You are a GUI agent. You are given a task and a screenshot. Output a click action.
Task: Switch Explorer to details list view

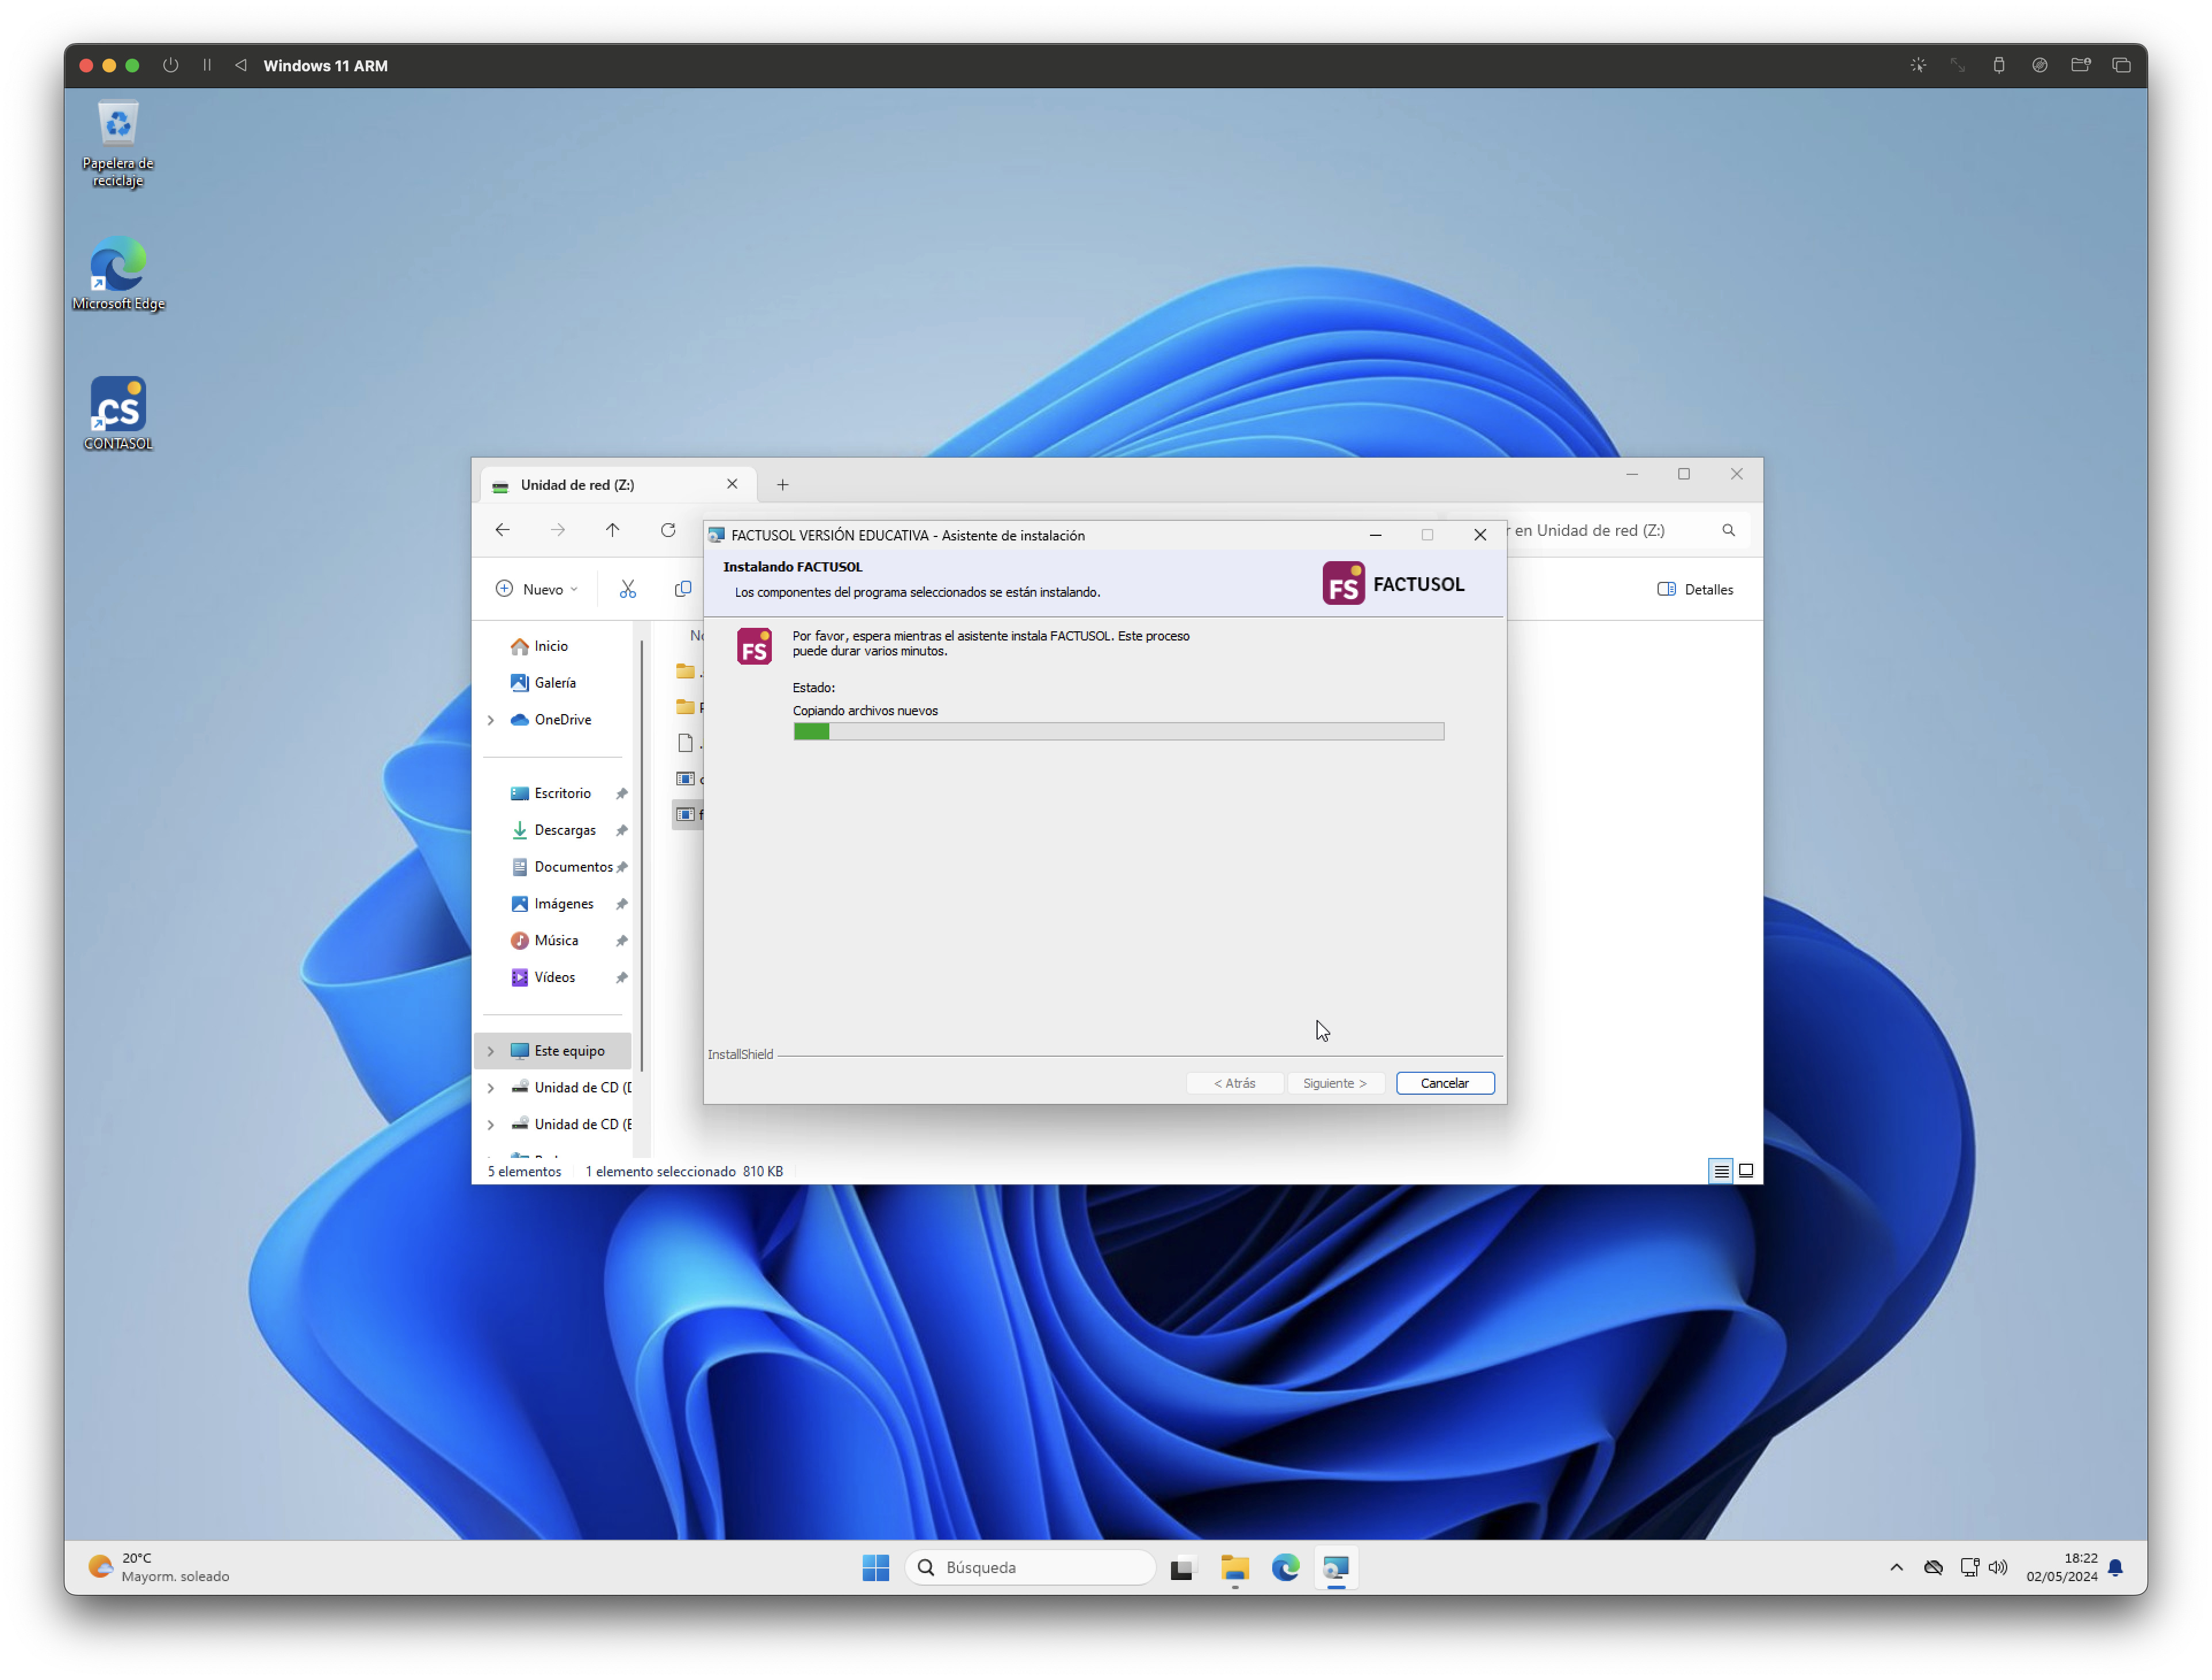(1721, 1171)
